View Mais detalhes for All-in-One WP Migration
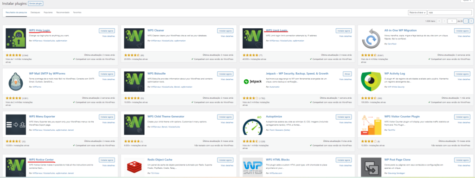This screenshot has width=475, height=178. point(464,36)
